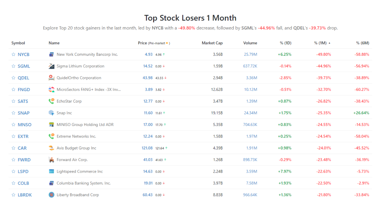This screenshot has height=199, width=381.
Task: Toggle the star beside EXTR
Action: pos(13,136)
